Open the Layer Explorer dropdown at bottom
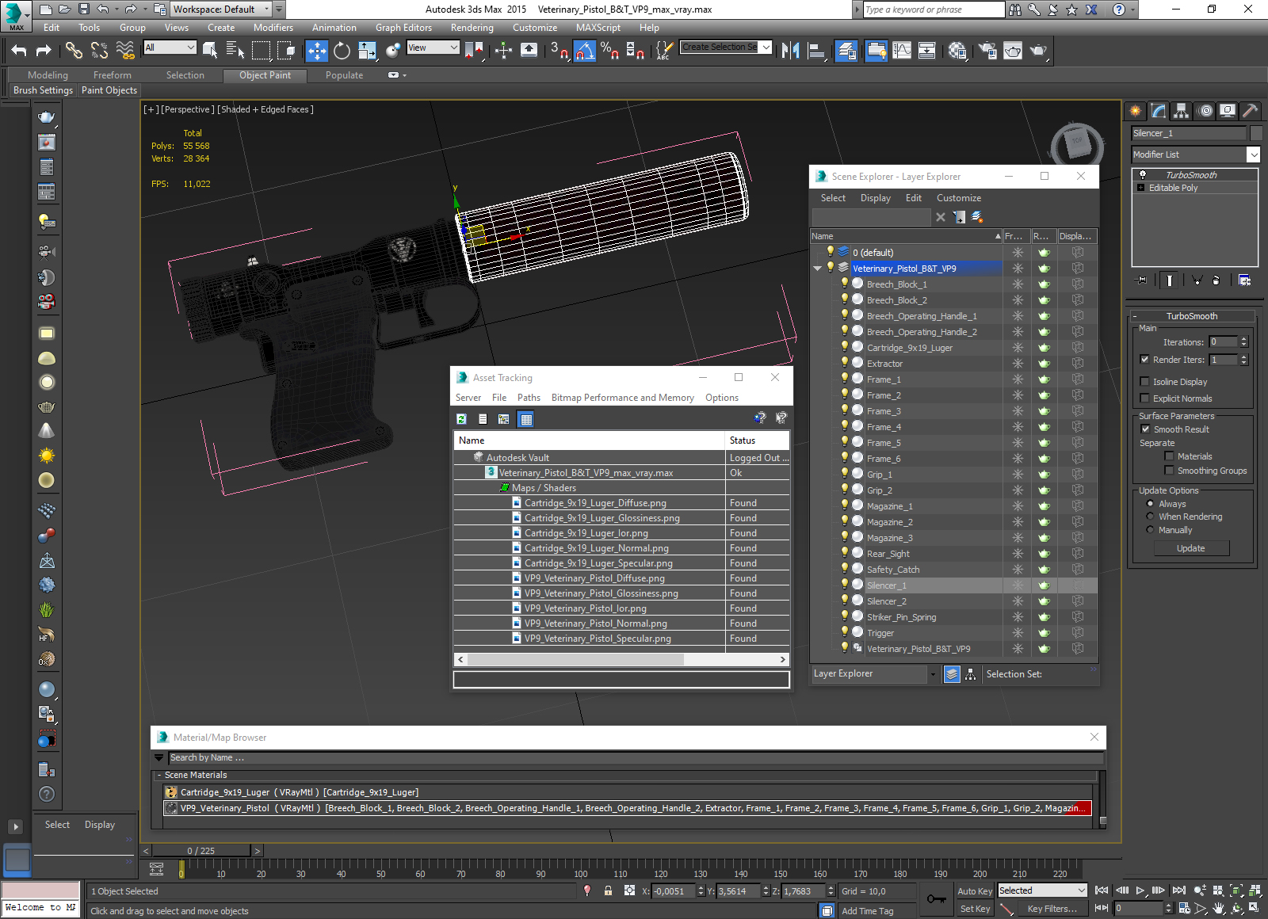 pyautogui.click(x=932, y=674)
